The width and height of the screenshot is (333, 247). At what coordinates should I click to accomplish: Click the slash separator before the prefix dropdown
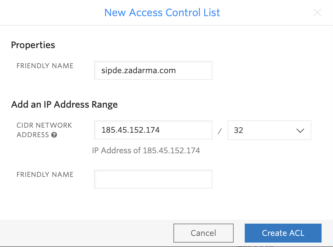point(220,131)
